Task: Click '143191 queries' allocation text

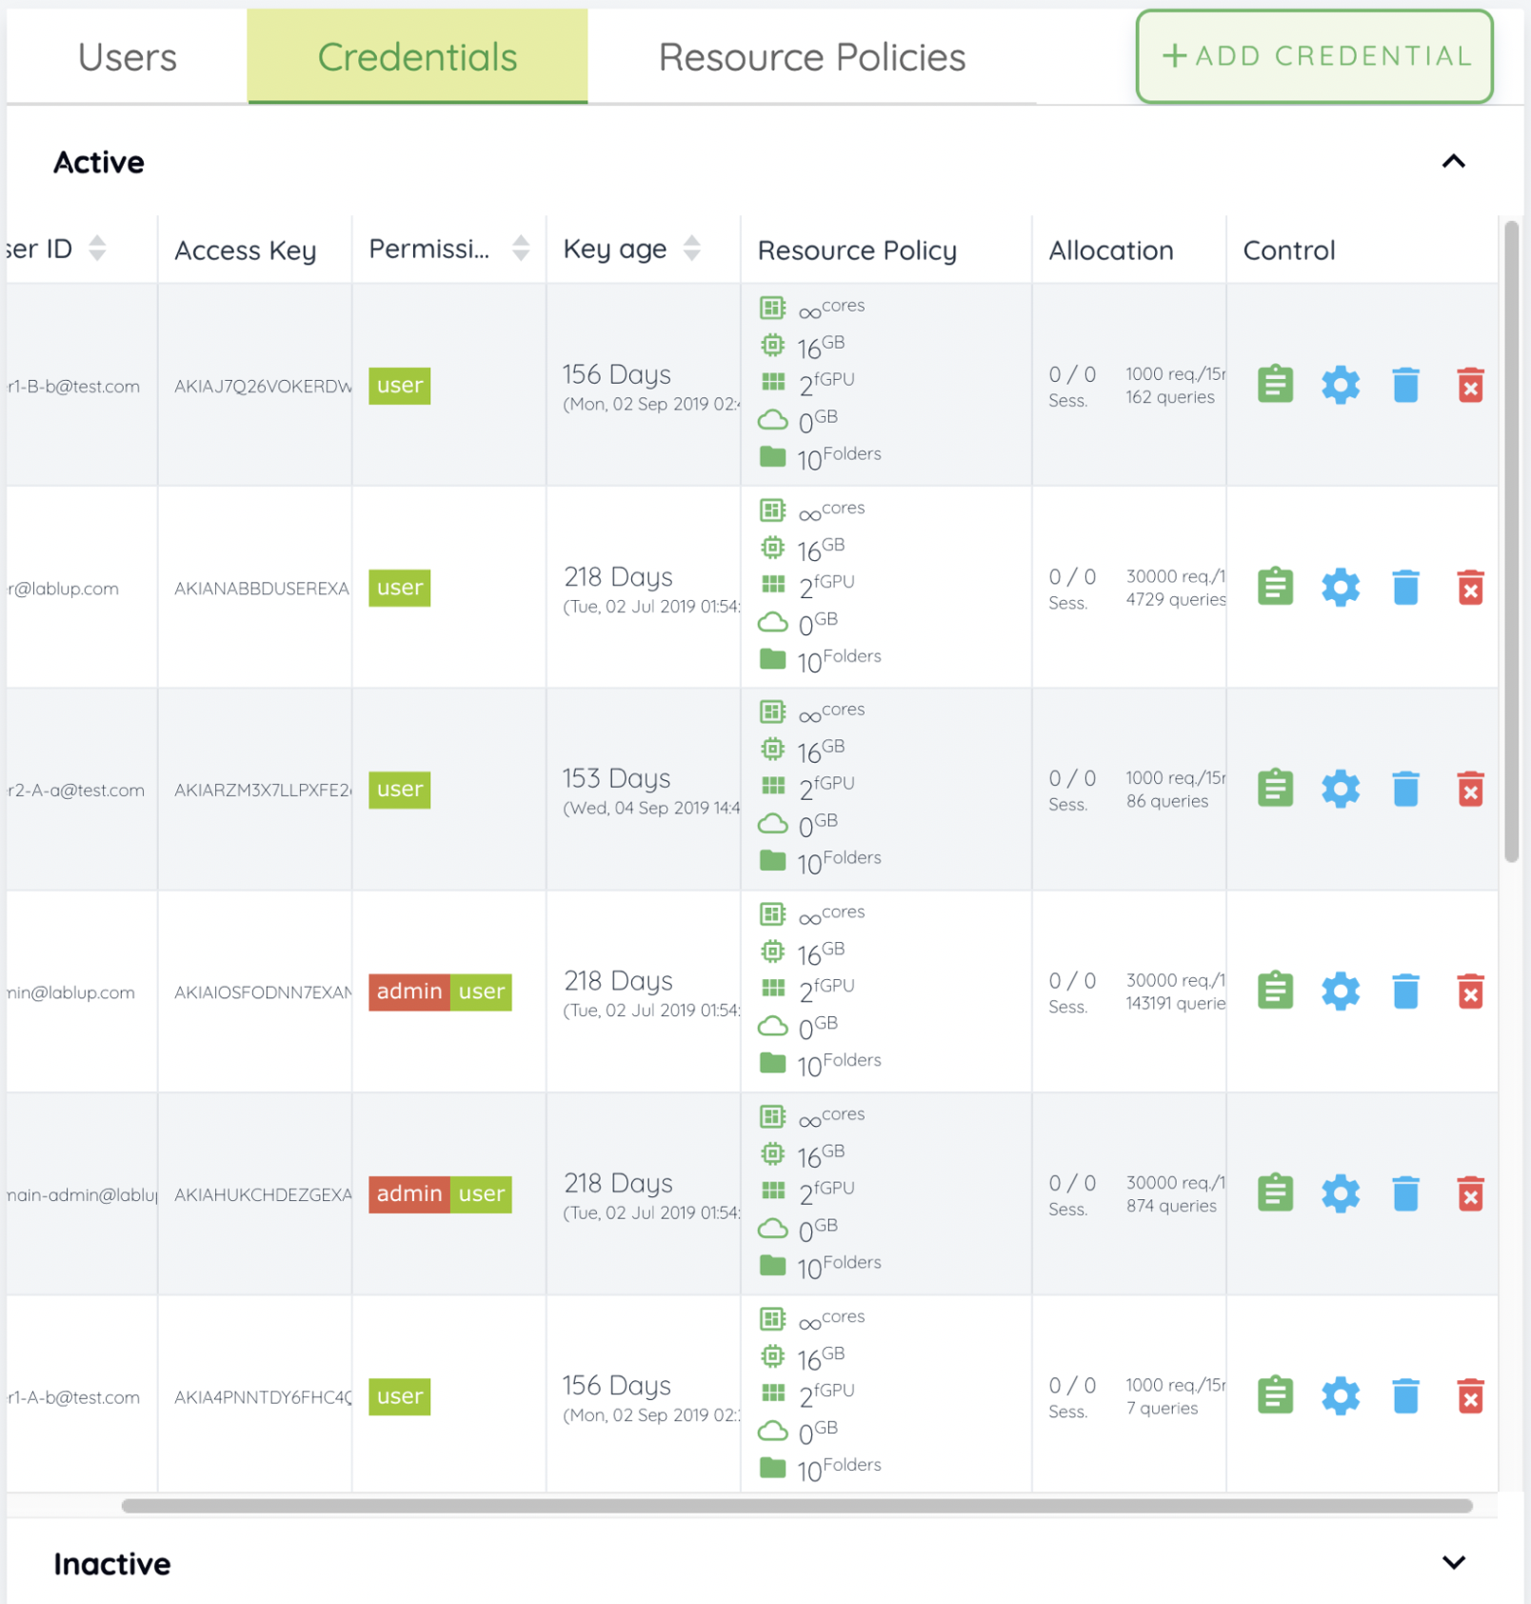Action: [x=1176, y=1003]
